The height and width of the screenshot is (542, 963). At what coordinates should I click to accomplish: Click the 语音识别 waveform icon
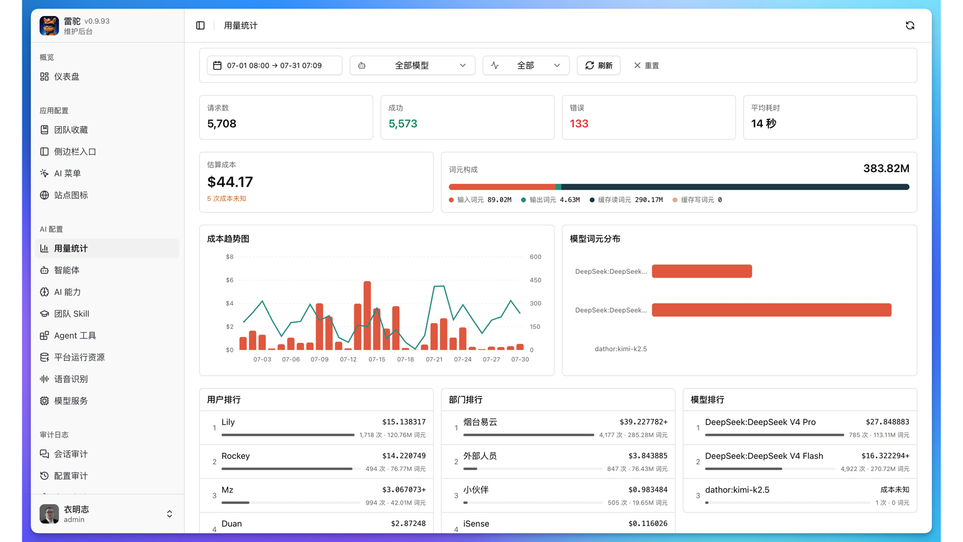pos(44,379)
